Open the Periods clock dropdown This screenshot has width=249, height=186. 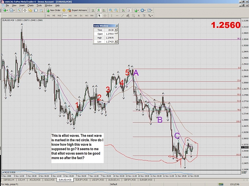click(x=143, y=10)
